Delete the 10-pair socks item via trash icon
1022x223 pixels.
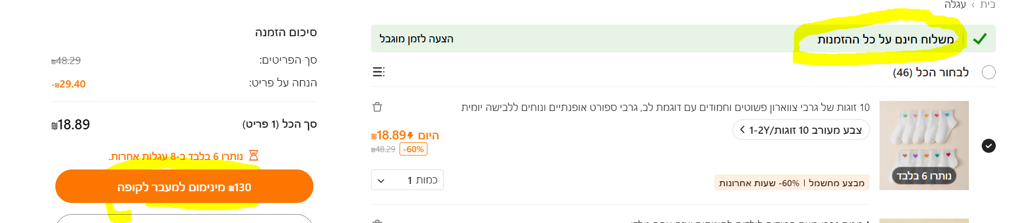tap(377, 107)
